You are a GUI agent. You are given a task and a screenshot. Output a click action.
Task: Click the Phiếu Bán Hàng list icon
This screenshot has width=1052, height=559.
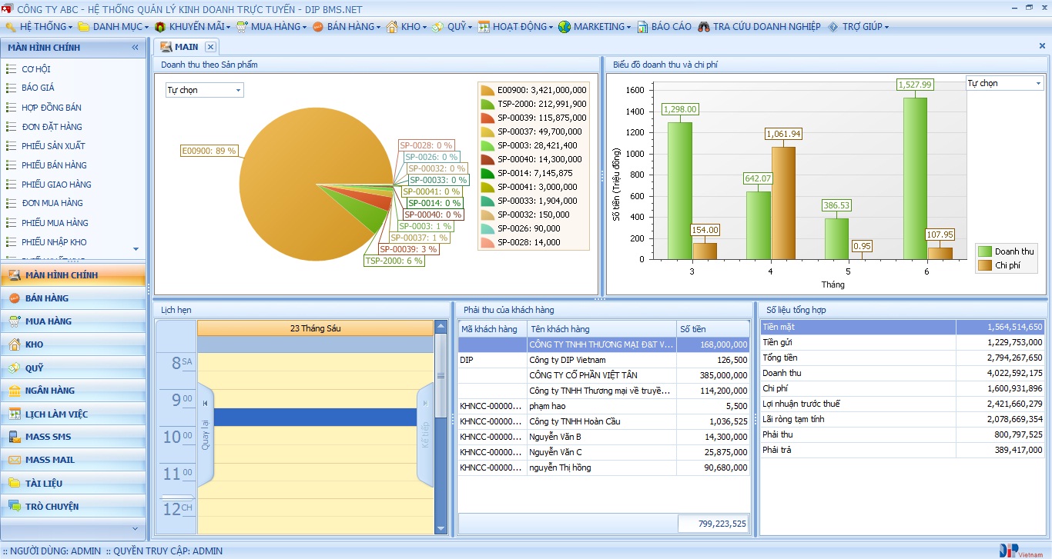[11, 165]
